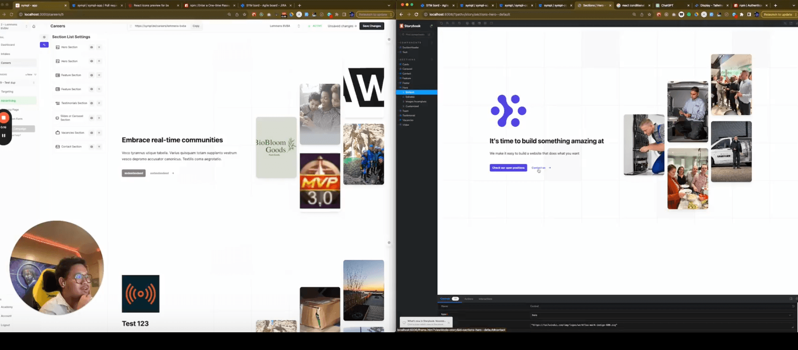Toggle visibility of the first Feature Section
Screen dimensions: 798x350
pyautogui.click(x=92, y=75)
